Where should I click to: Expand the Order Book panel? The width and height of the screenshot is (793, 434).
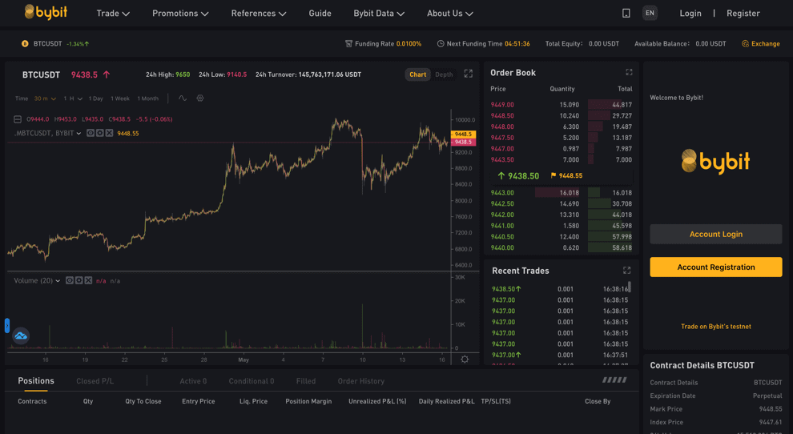coord(629,72)
